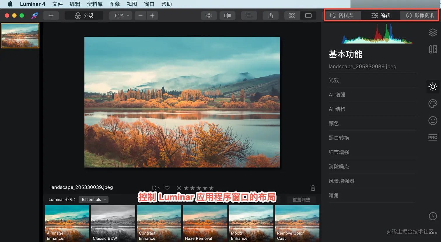Select the landscape thumbnail in filmstrip
Screen dimensions: 441x242
[x=20, y=36]
